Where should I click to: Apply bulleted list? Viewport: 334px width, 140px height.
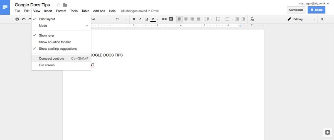click(x=227, y=19)
